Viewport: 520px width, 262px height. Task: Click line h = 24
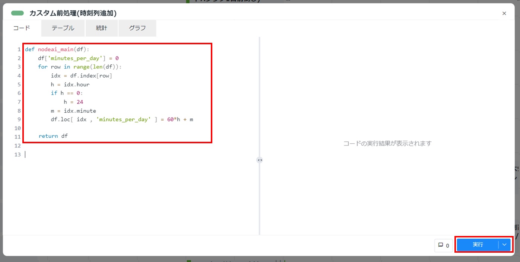73,102
